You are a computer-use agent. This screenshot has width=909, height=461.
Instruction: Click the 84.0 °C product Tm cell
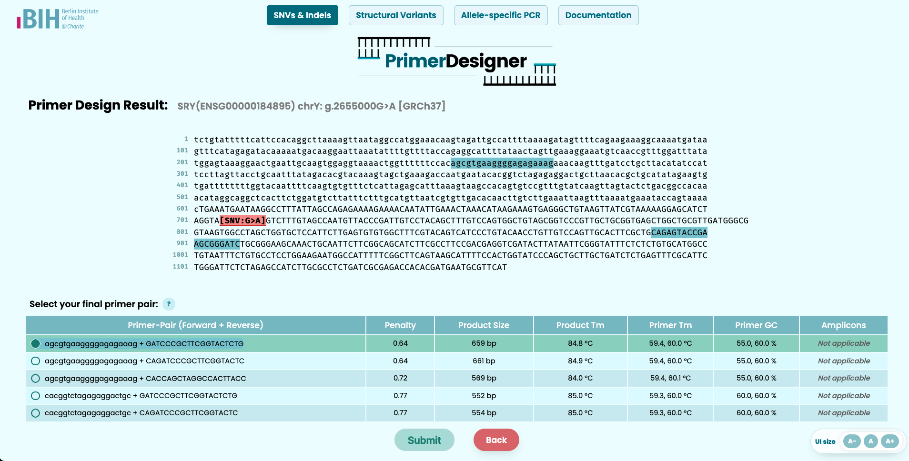coord(580,378)
